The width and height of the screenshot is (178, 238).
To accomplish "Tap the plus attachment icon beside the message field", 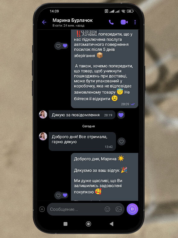I will pos(42,209).
